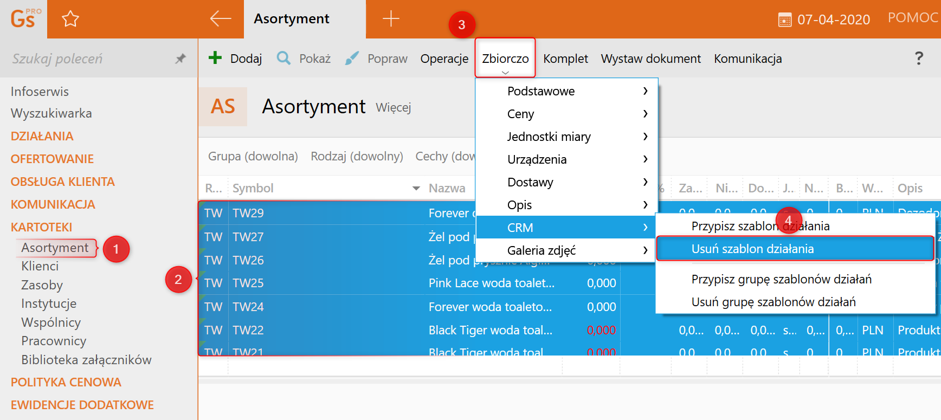Open the Zbiorczo menu
Screen dimensions: 941x420
point(505,59)
